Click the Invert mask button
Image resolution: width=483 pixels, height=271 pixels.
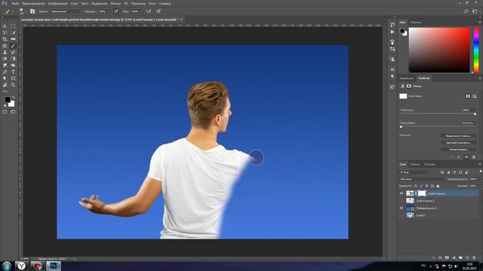458,149
